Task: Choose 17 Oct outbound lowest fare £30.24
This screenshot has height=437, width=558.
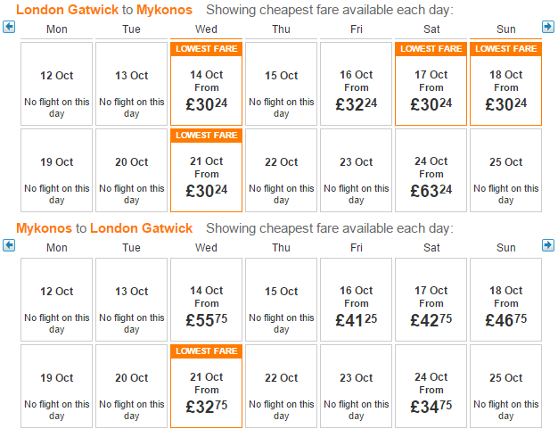Action: (x=431, y=84)
